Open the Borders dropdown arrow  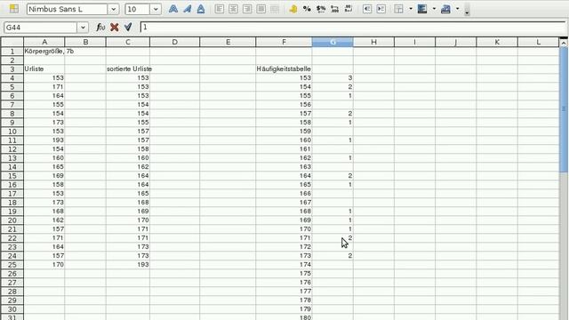[411, 9]
